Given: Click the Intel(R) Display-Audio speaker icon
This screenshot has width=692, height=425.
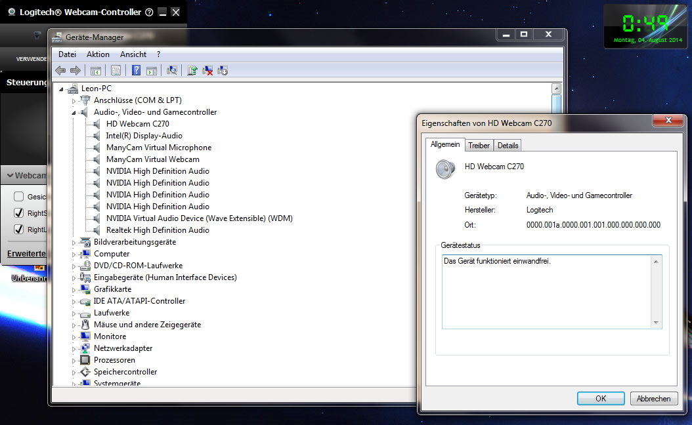Looking at the screenshot, I should click(97, 136).
